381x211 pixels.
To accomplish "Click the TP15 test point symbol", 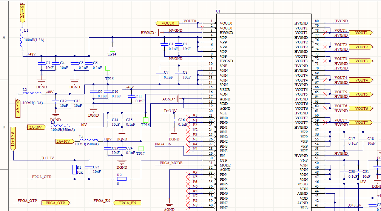I will point(108,68).
